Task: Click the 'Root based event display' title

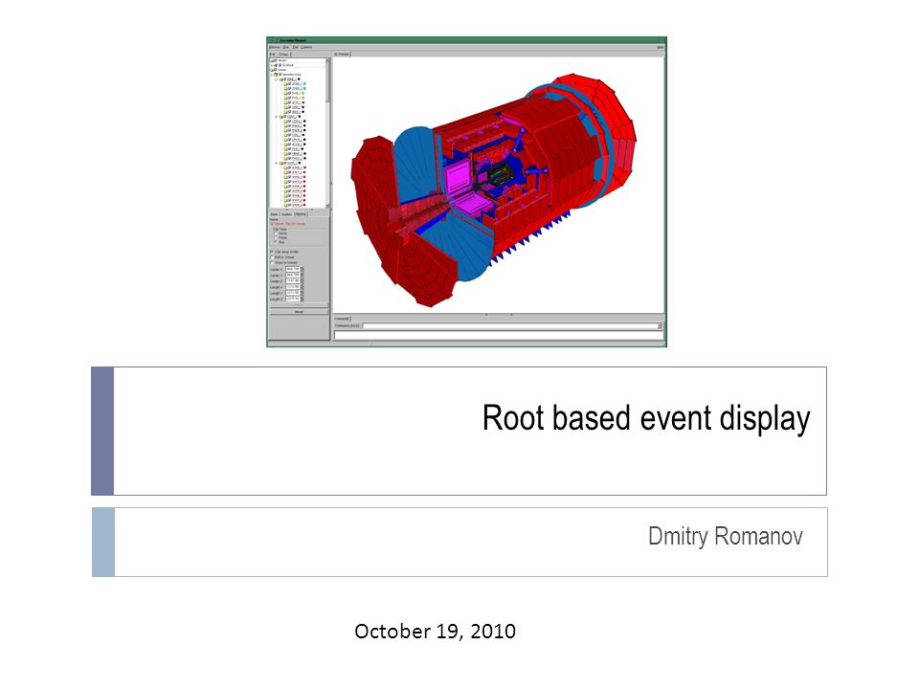Action: [x=646, y=418]
